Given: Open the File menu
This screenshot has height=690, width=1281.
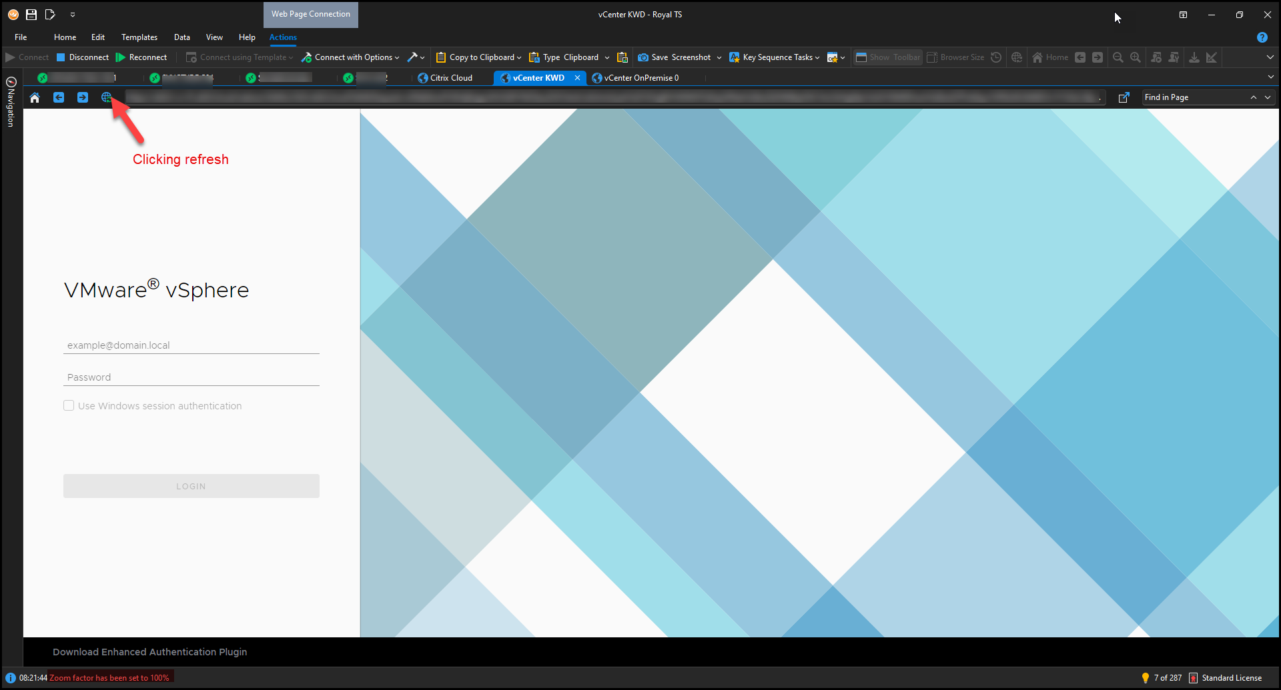Looking at the screenshot, I should coord(21,37).
